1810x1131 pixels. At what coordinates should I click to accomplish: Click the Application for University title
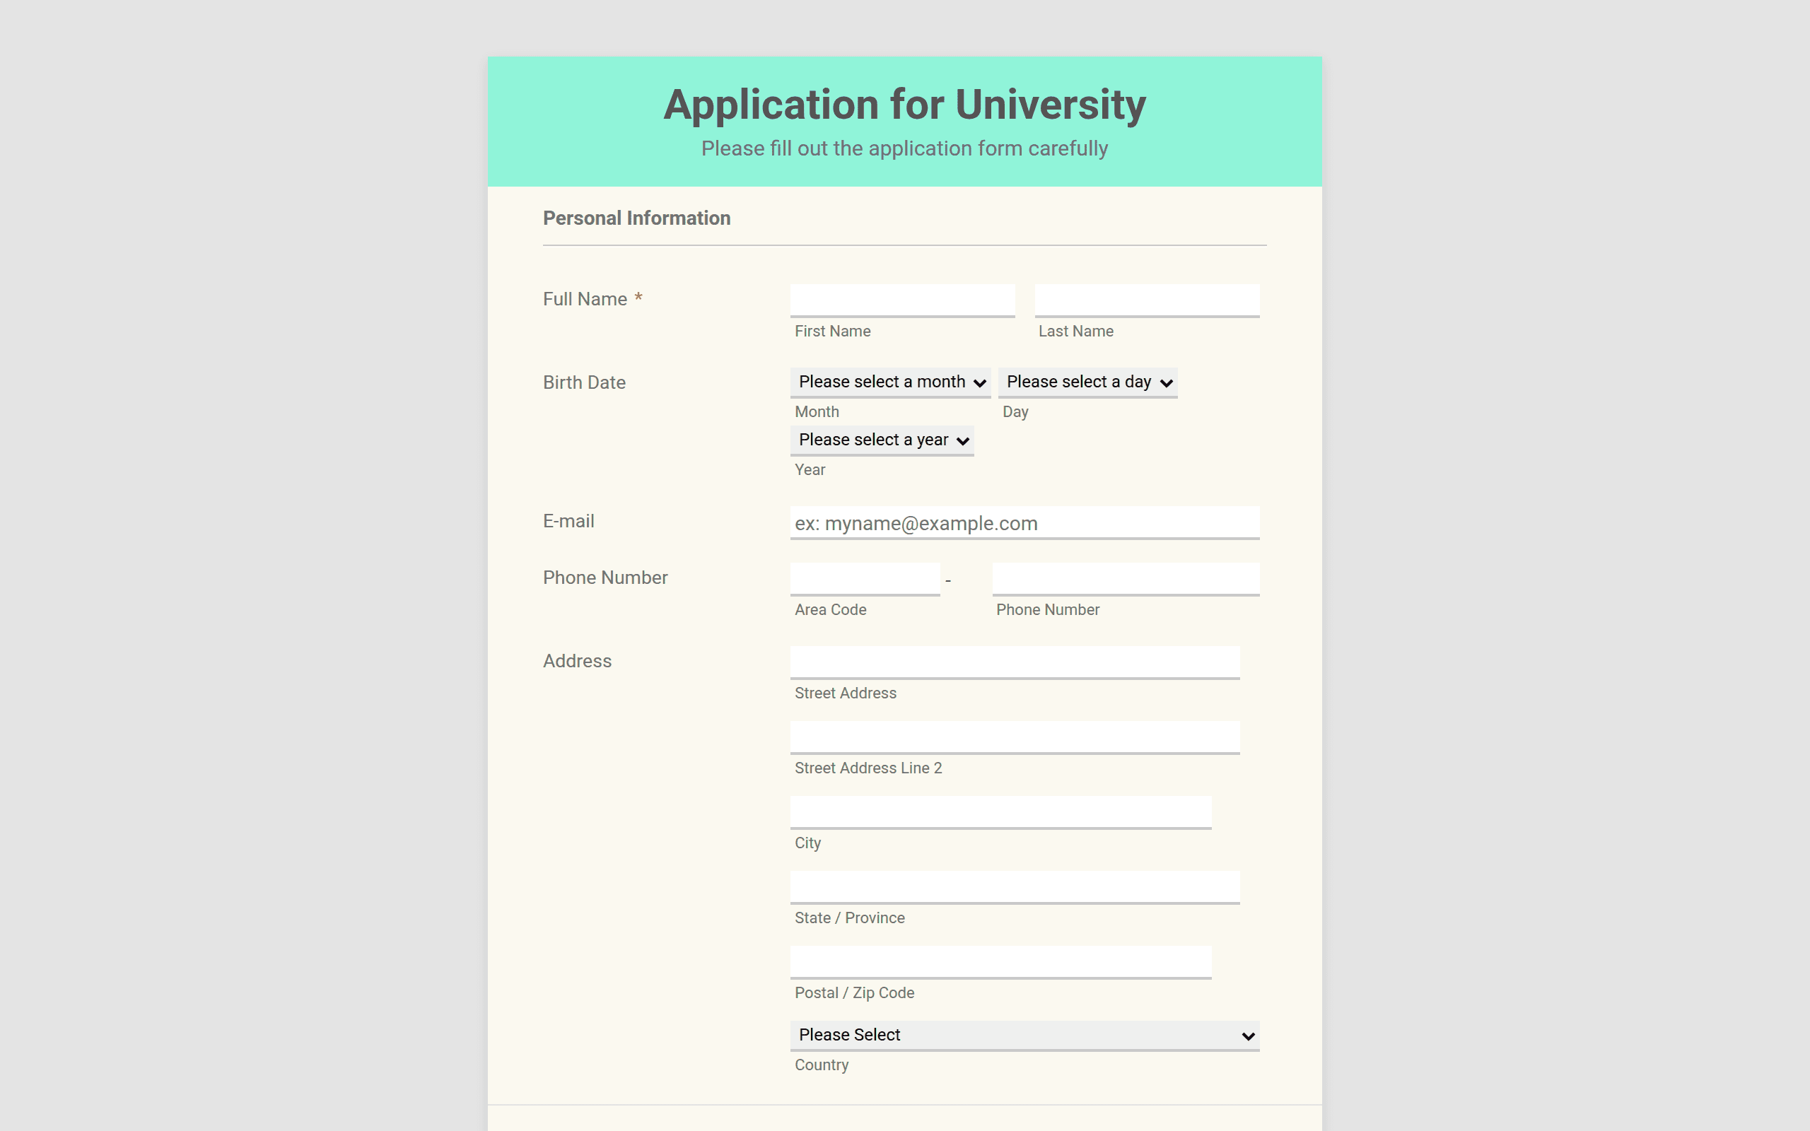pos(904,105)
